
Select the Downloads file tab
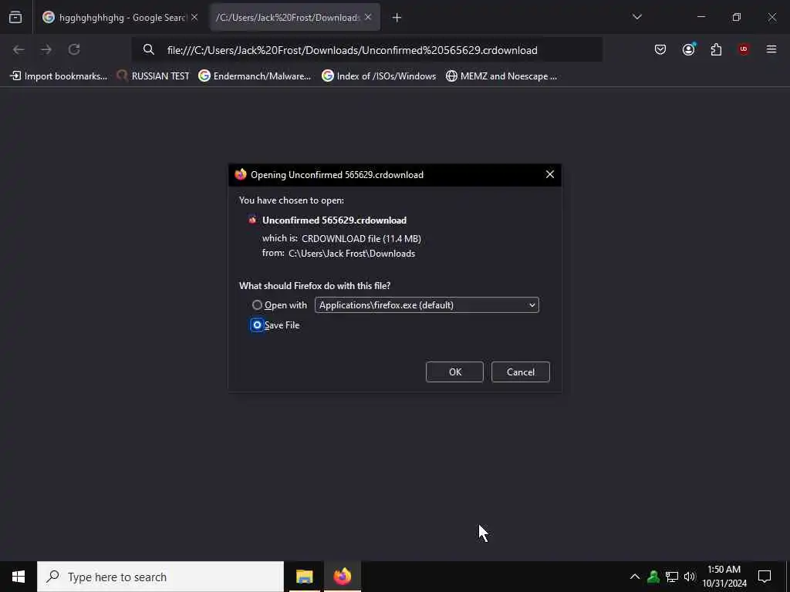click(295, 18)
